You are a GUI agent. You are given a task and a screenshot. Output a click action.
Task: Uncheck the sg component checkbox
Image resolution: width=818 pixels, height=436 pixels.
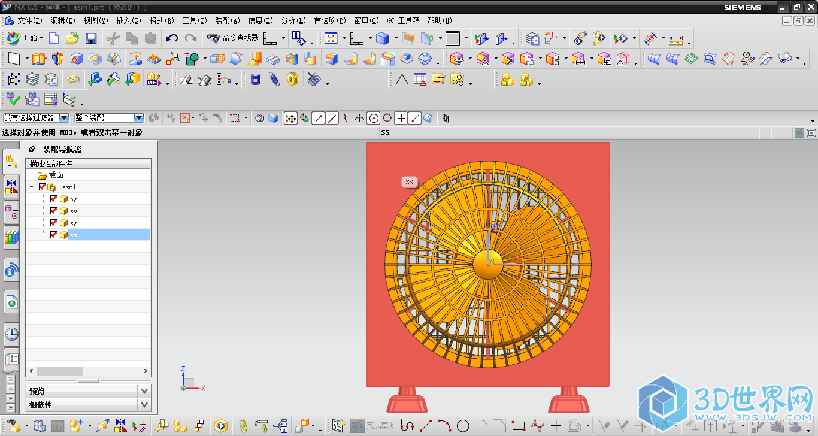pyautogui.click(x=54, y=223)
